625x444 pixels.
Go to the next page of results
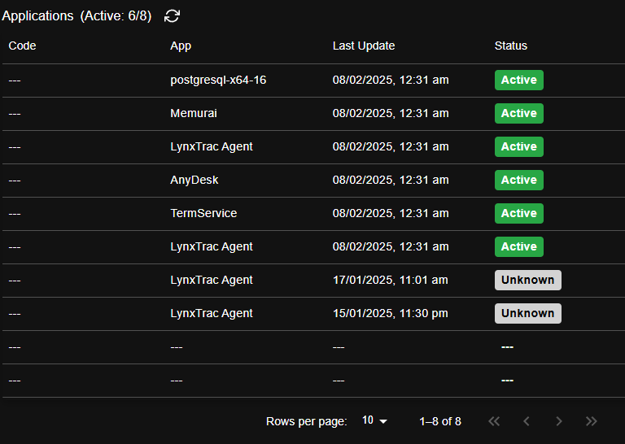point(559,421)
